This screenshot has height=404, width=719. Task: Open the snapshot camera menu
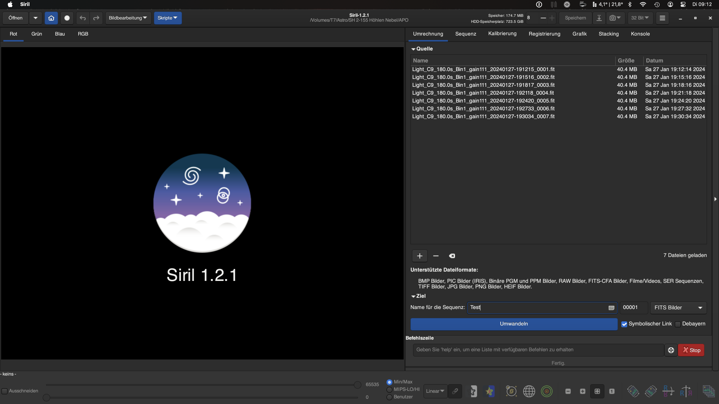(615, 18)
